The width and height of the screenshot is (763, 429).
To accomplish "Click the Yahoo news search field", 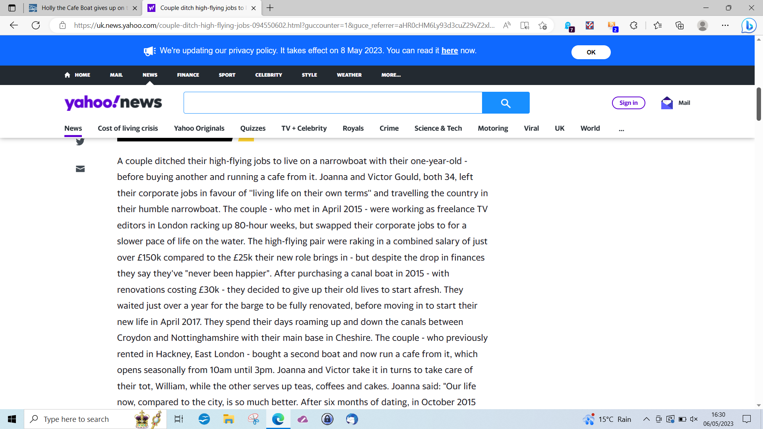I will pos(333,103).
